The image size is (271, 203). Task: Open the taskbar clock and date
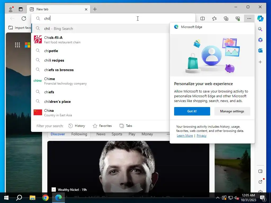pos(248,198)
